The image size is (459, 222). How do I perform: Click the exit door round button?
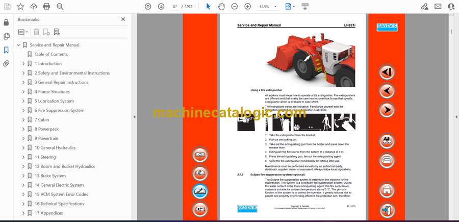pos(387,210)
